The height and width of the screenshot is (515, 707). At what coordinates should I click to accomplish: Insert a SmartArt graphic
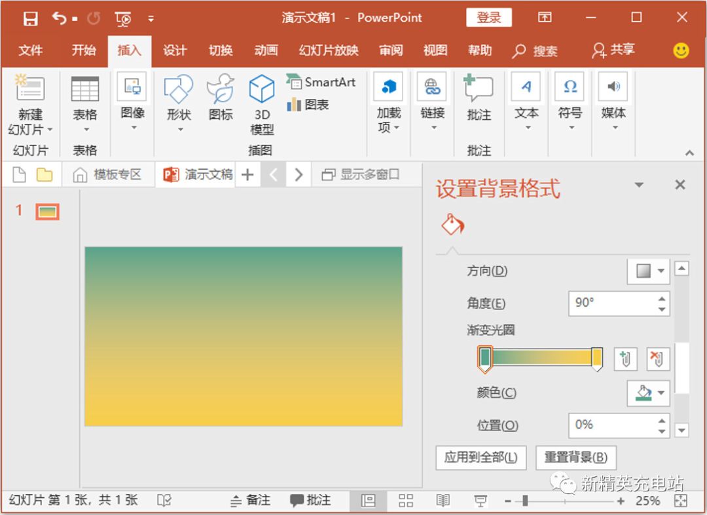[x=321, y=82]
